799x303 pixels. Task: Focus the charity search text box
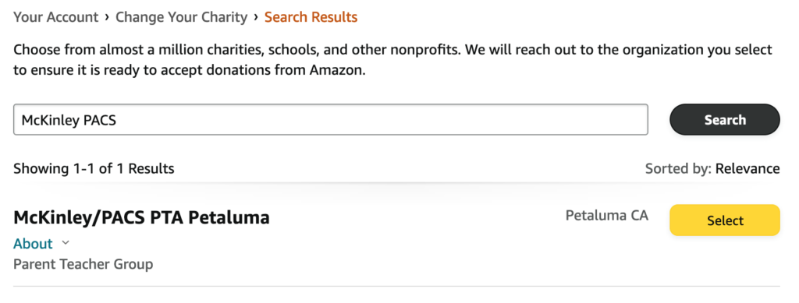tap(331, 119)
